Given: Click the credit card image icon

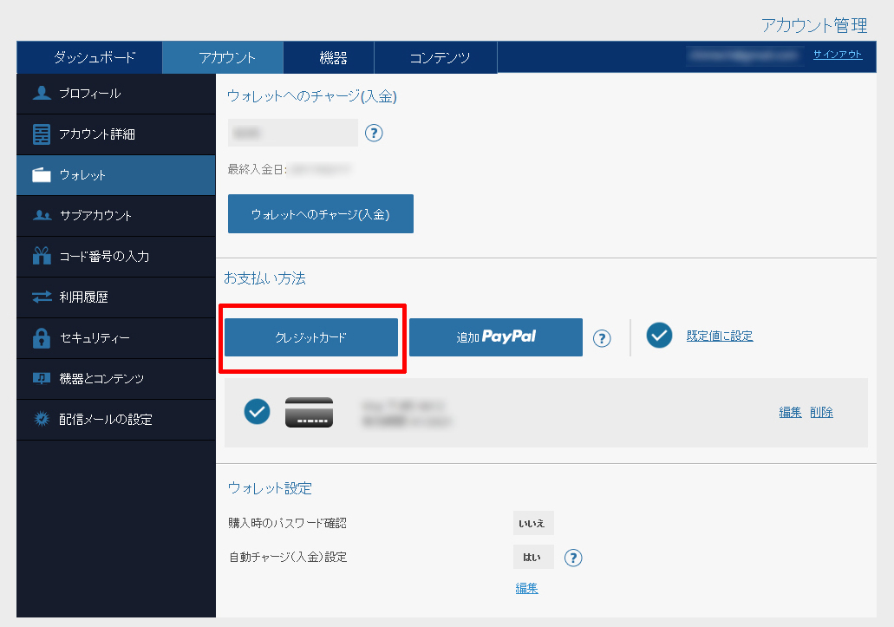Looking at the screenshot, I should (x=309, y=412).
